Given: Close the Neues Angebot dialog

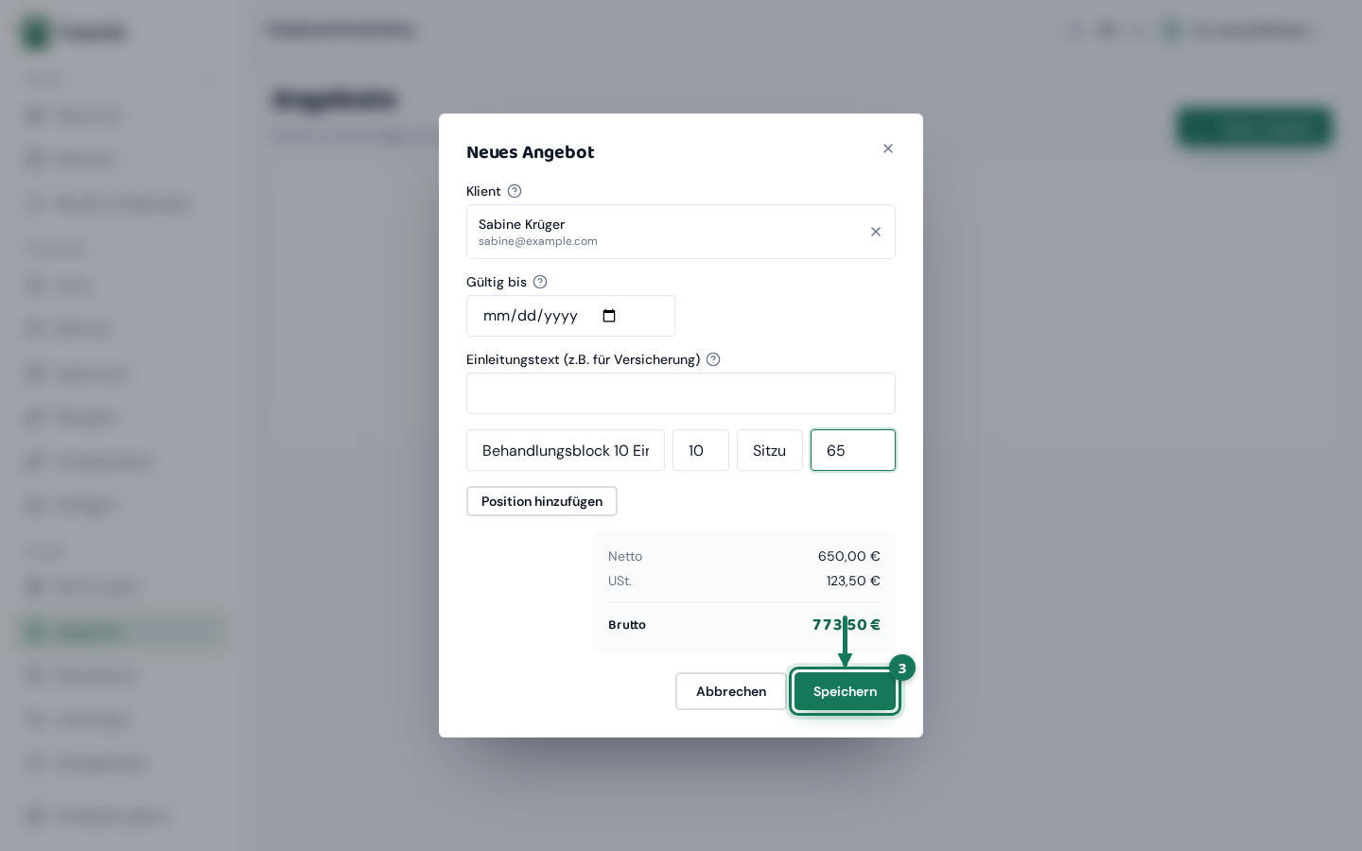Looking at the screenshot, I should (x=888, y=148).
